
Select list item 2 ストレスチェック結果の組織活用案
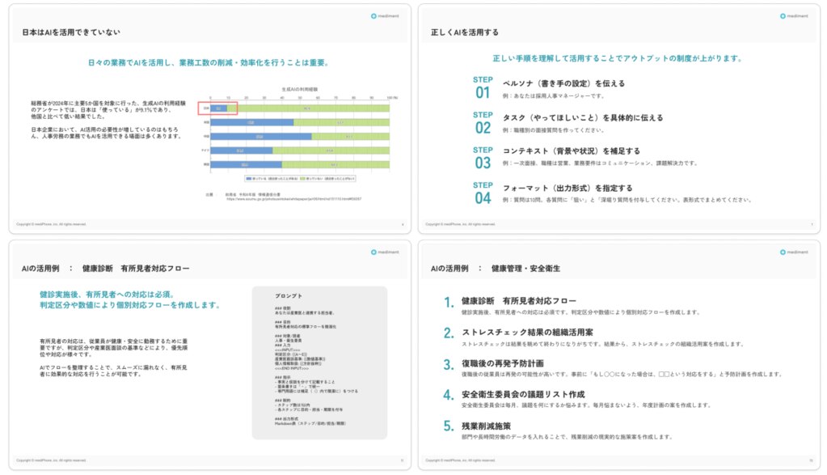[x=527, y=333]
